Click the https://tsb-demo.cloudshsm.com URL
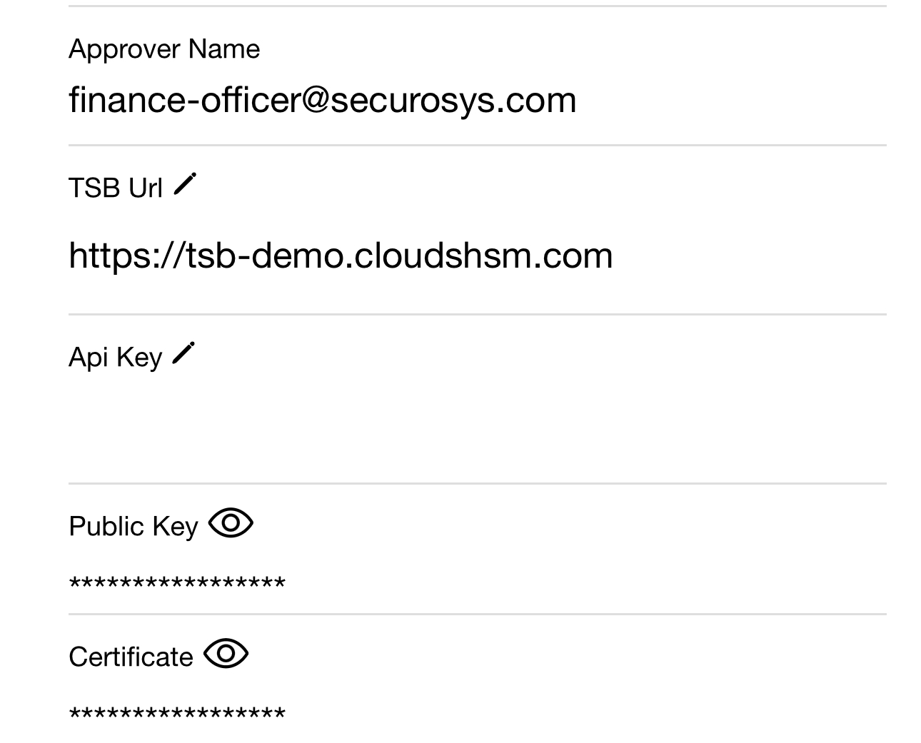The height and width of the screenshot is (743, 921). click(341, 256)
